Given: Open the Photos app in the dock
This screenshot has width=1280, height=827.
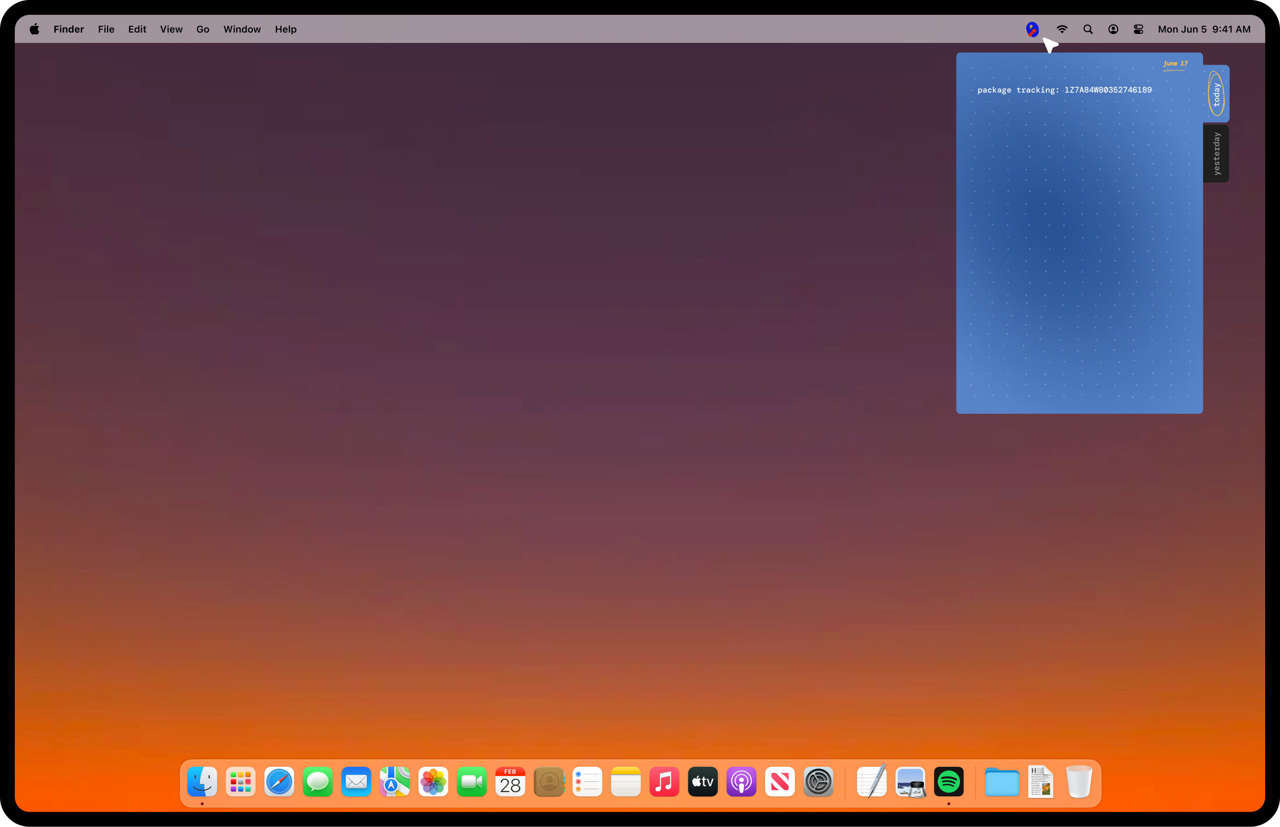Looking at the screenshot, I should coord(433,782).
